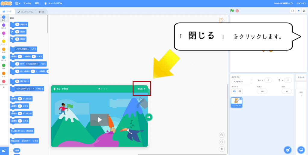Open どこかの場所 dropdown in へ行く block

[23, 49]
